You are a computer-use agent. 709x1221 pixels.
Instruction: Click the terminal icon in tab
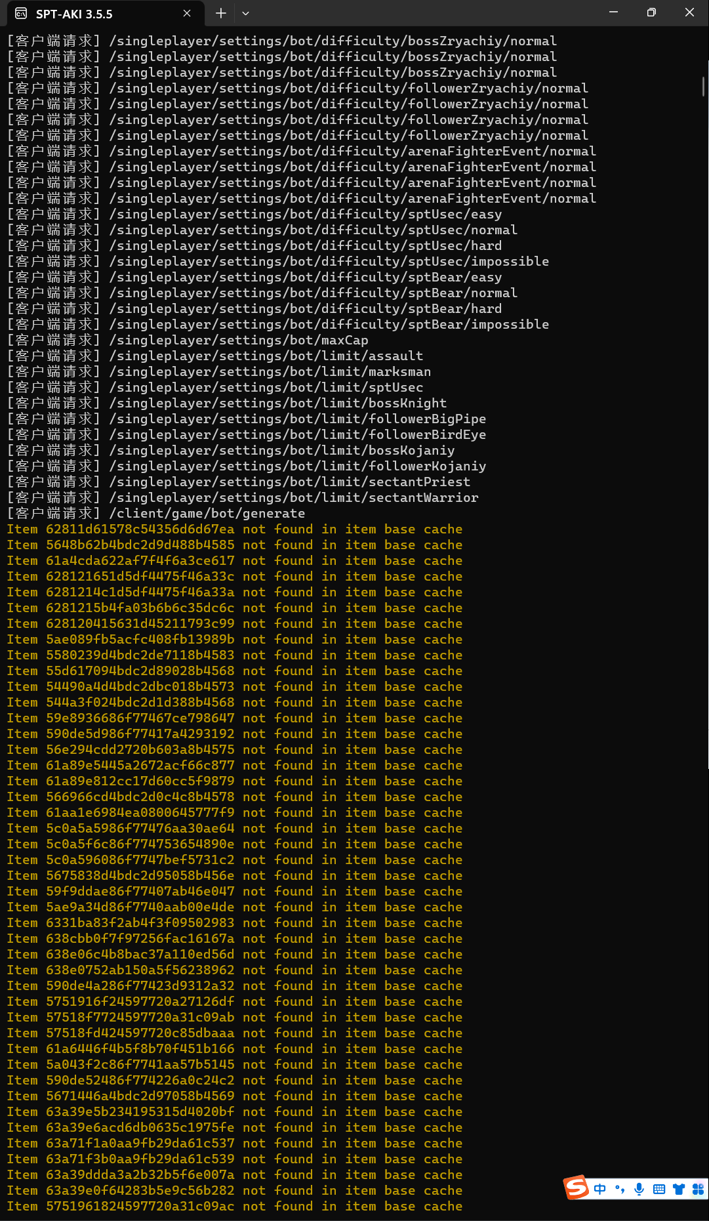(x=21, y=13)
